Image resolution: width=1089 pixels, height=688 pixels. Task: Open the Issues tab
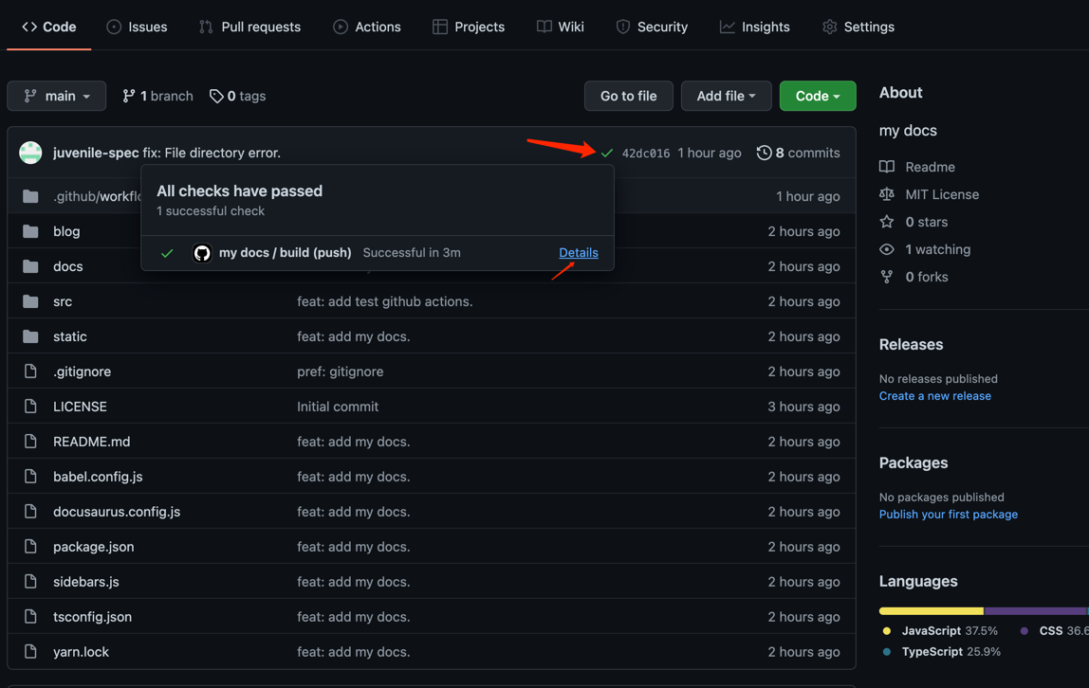tap(137, 27)
